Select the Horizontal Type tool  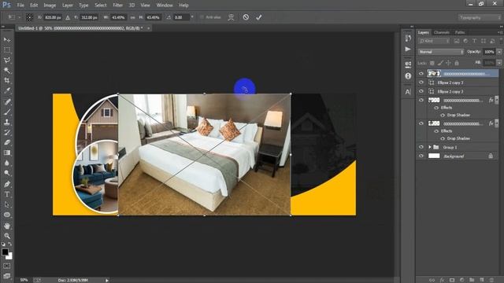click(7, 194)
